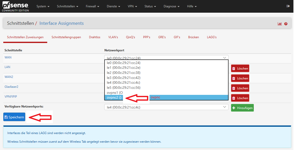Click the pfSense logo in header
299x150 pixels.
[x=15, y=6]
